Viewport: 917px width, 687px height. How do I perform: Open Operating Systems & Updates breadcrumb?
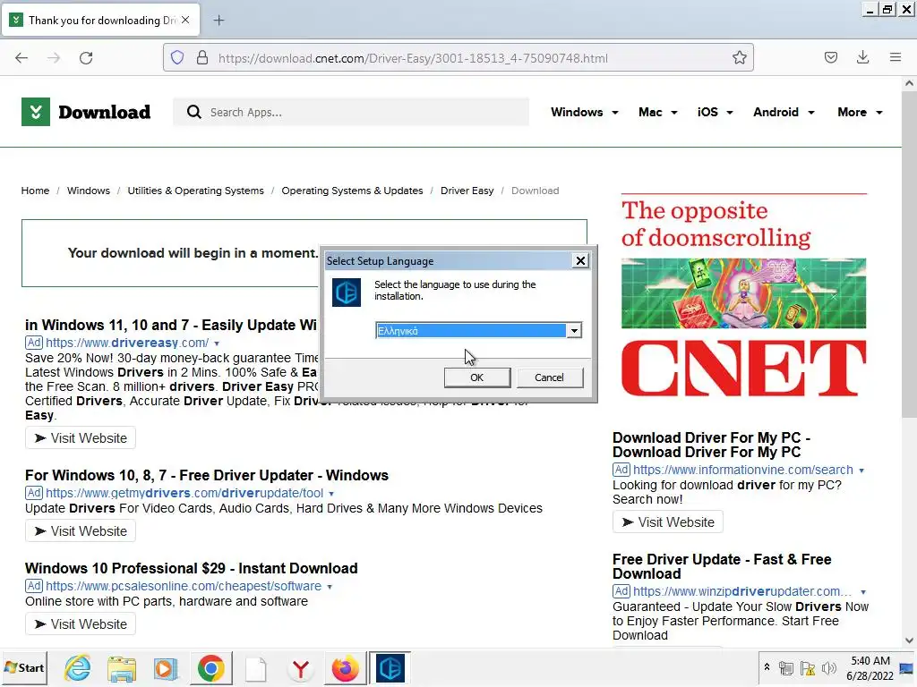point(352,191)
